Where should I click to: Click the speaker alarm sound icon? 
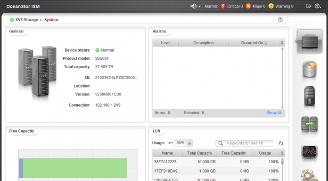pyautogui.click(x=194, y=6)
